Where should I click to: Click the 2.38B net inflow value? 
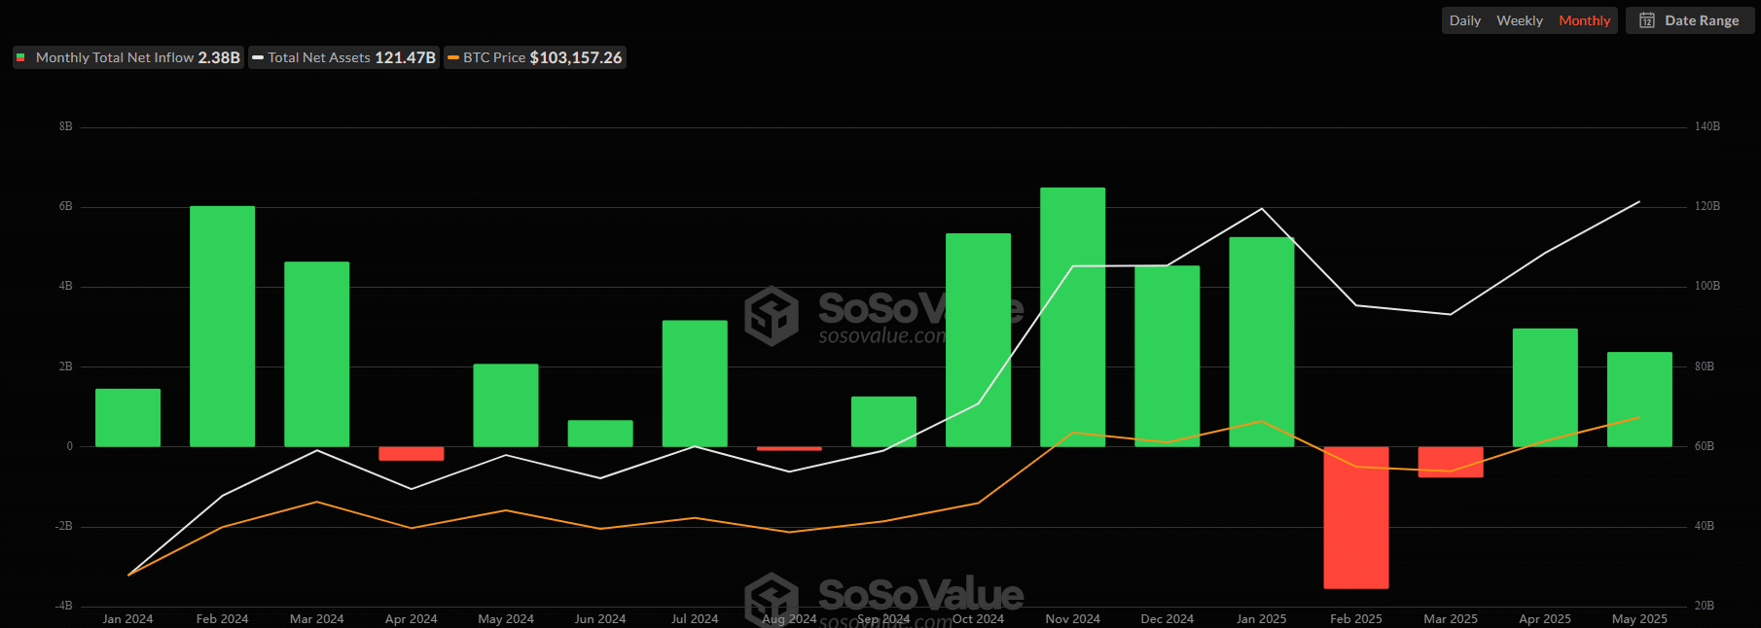point(219,57)
